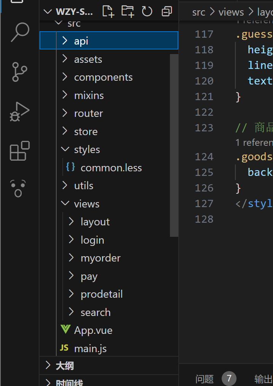
Task: Open App.vue from the file tree
Action: [93, 330]
